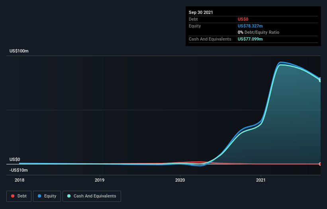Click the teal Cash And Equivalents legend dot
This screenshot has height=209, width=327.
click(x=69, y=196)
